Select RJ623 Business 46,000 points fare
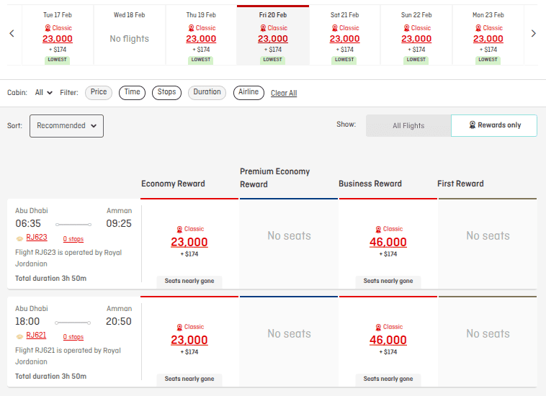This screenshot has height=396, width=546. [388, 242]
